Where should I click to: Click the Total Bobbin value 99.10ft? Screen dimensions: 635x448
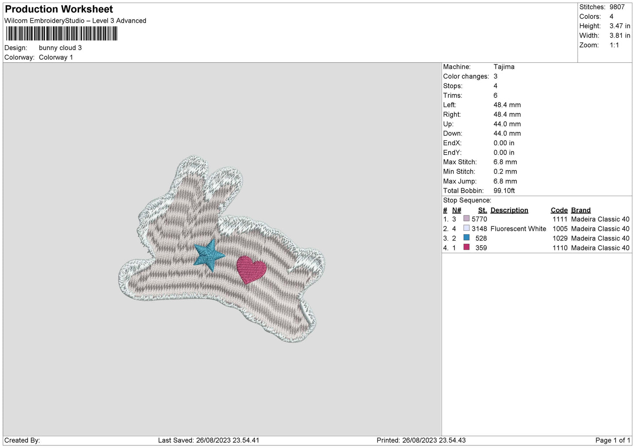(x=504, y=190)
